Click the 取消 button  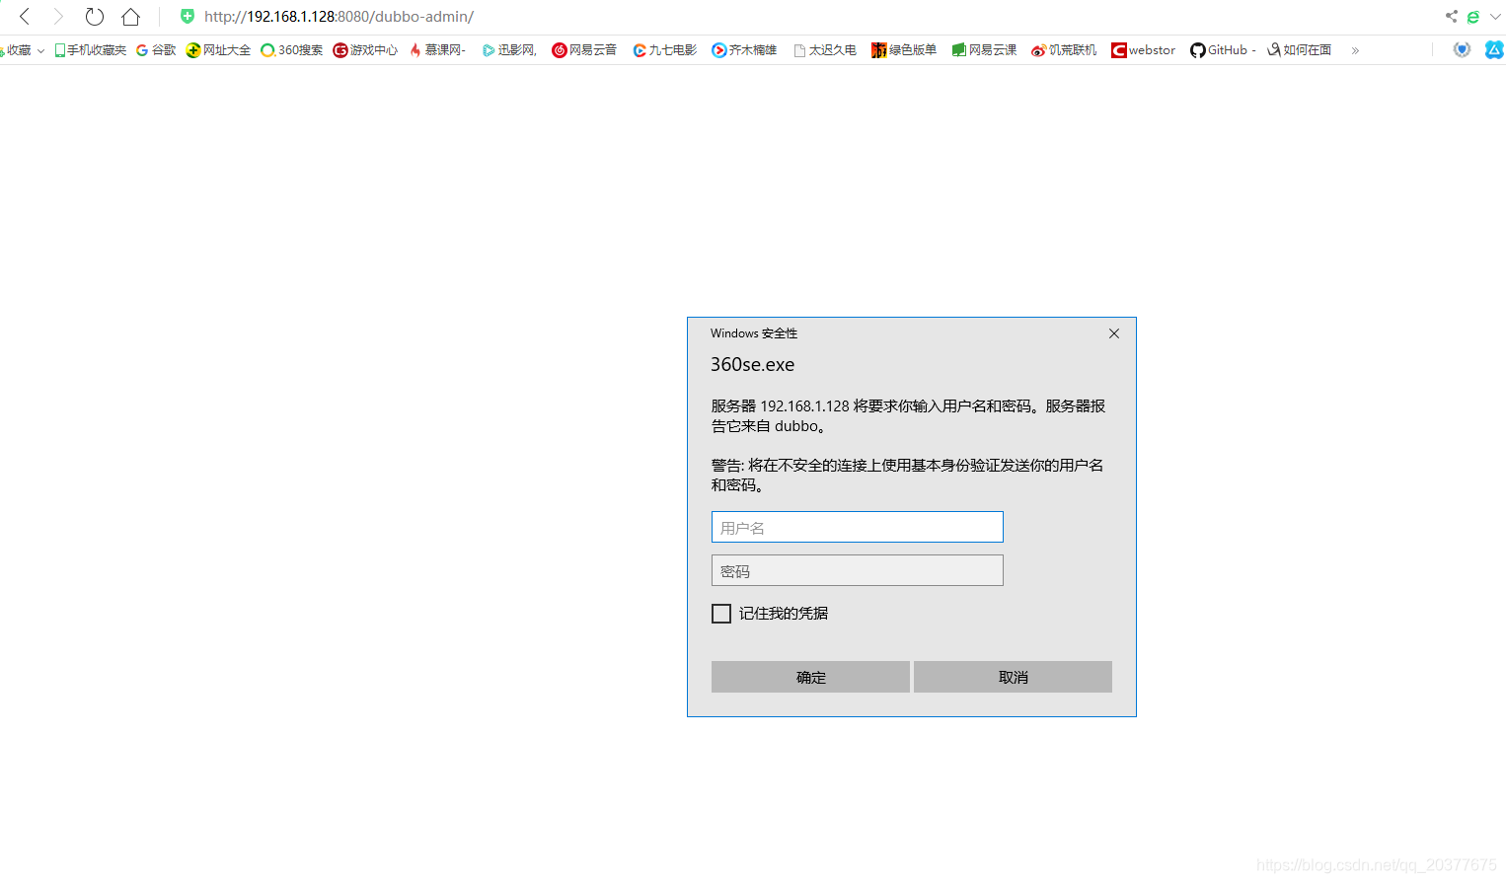1013,677
